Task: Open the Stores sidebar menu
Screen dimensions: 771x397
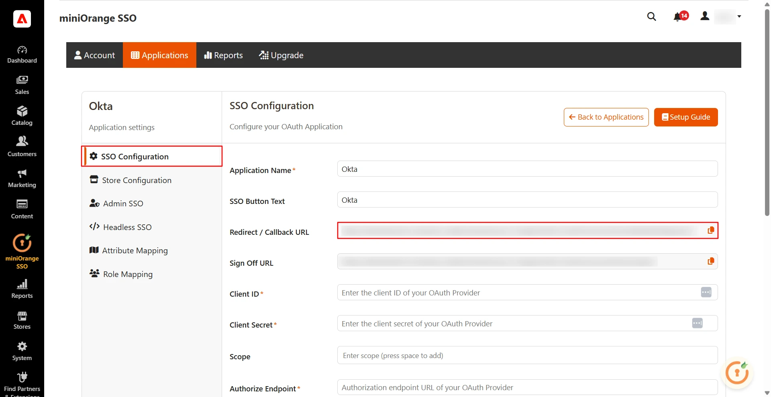Action: 22,320
